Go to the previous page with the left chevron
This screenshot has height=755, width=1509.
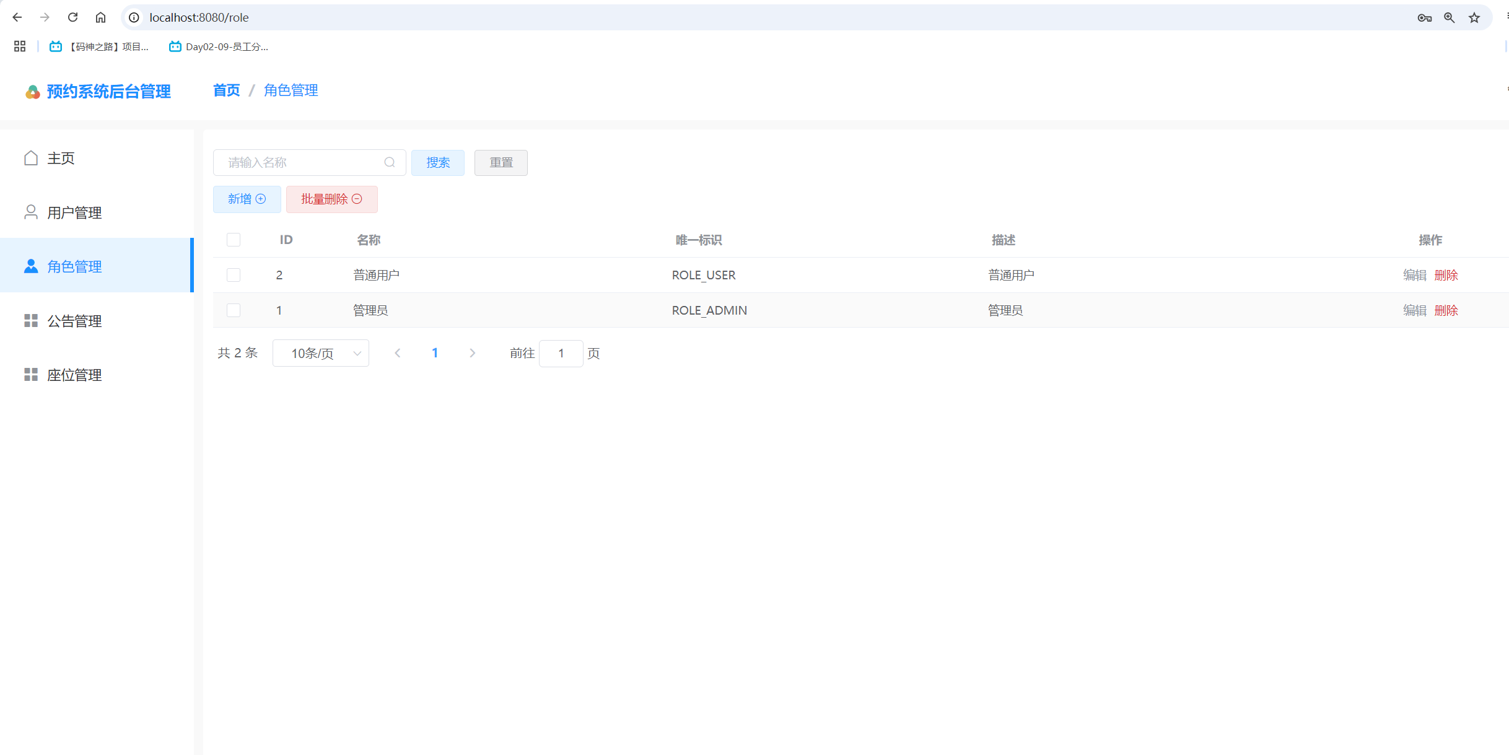(398, 353)
